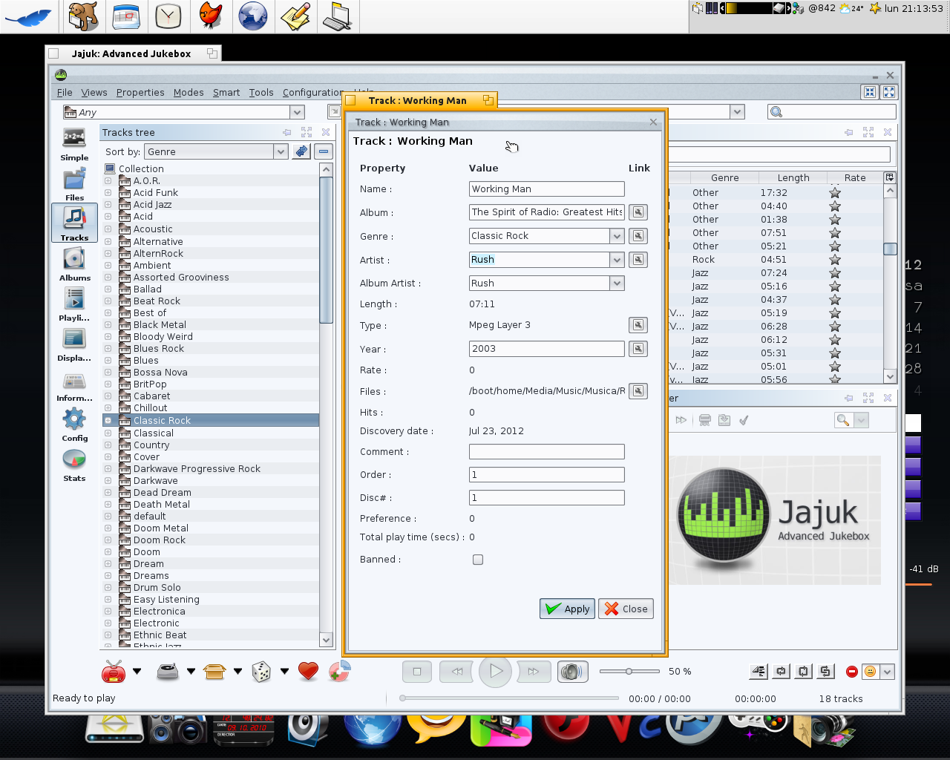The height and width of the screenshot is (760, 950).
Task: Click the Comment input field
Action: point(547,452)
